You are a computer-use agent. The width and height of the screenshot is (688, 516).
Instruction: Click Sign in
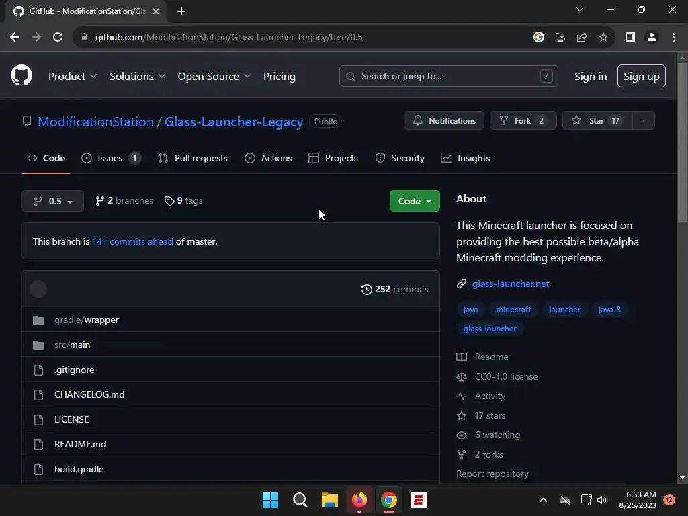point(591,77)
